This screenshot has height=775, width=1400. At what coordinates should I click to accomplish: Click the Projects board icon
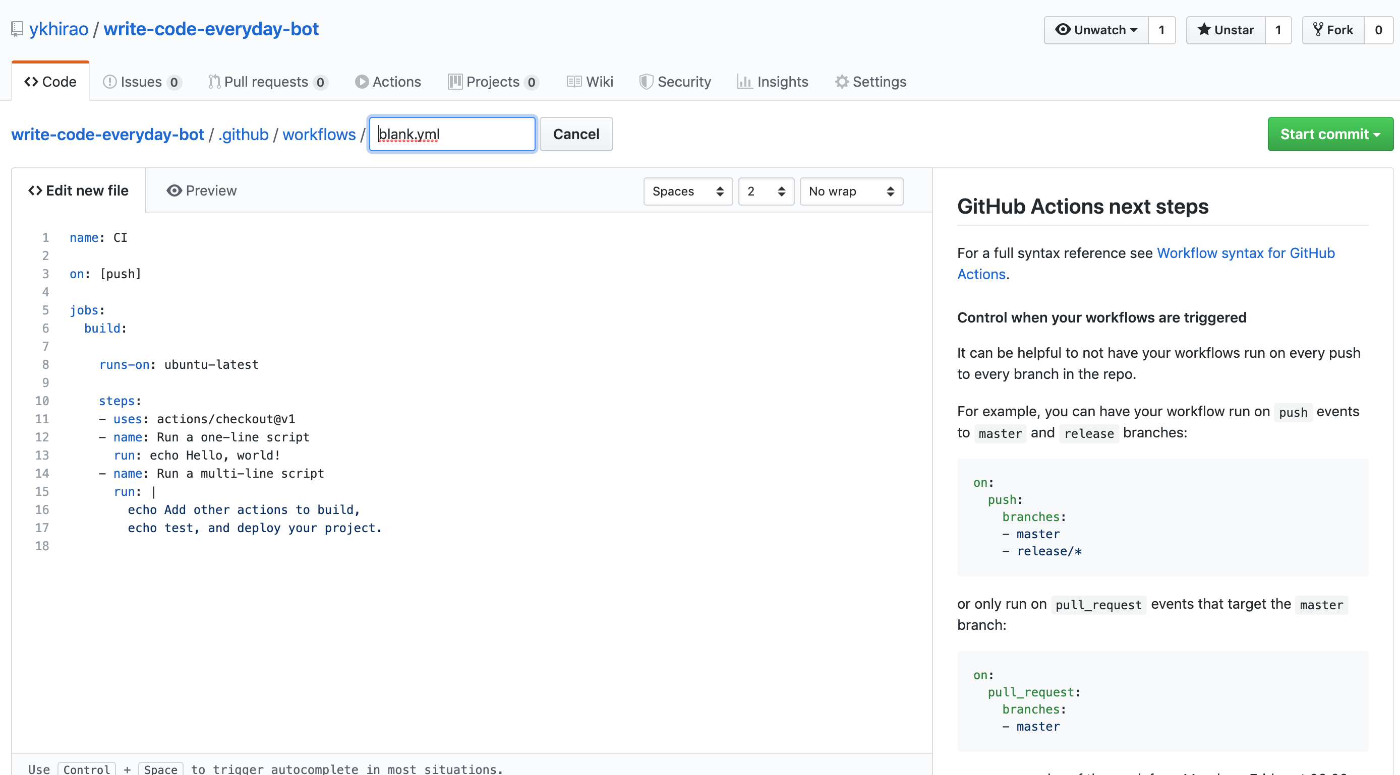[x=455, y=82]
